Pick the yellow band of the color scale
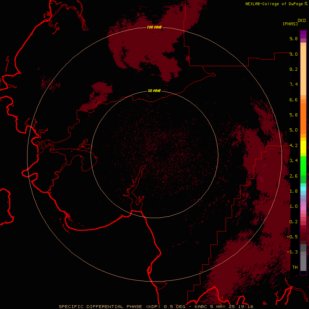Screen dimensions: 309x309 (x=303, y=147)
